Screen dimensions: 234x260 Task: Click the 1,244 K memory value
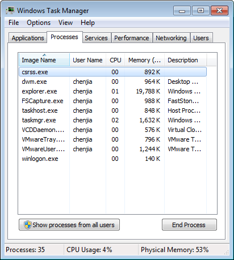pyautogui.click(x=150, y=149)
